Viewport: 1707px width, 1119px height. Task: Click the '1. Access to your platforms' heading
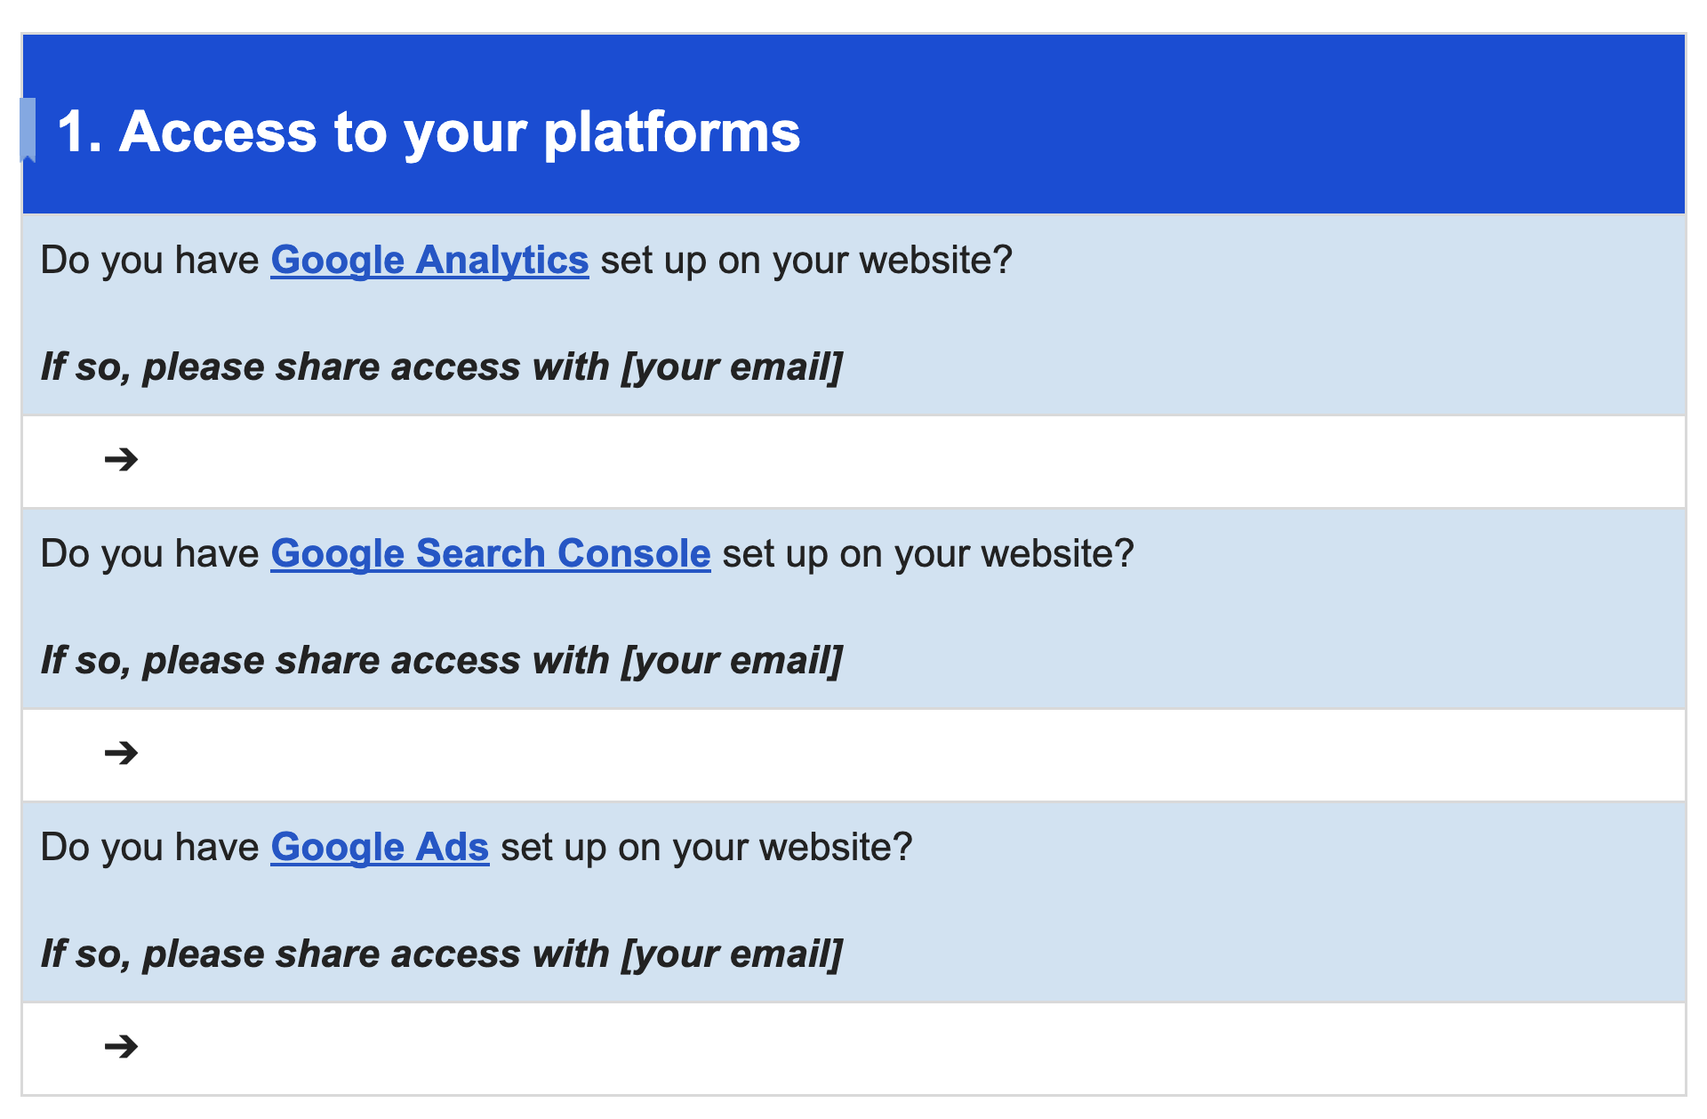pyautogui.click(x=429, y=132)
